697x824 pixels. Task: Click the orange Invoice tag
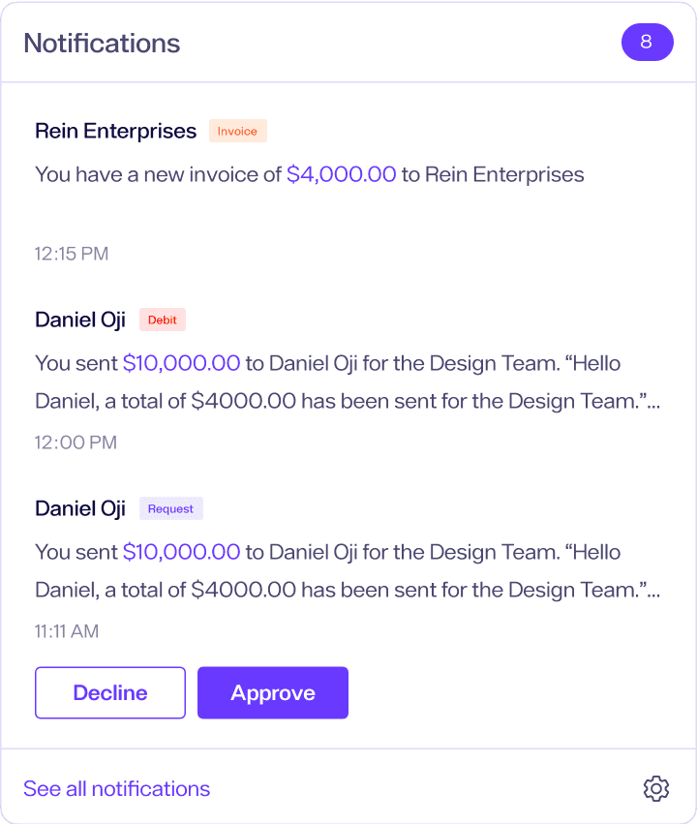point(237,131)
